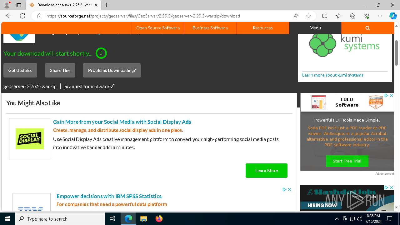Click the Share This button
The width and height of the screenshot is (400, 225).
(x=60, y=70)
